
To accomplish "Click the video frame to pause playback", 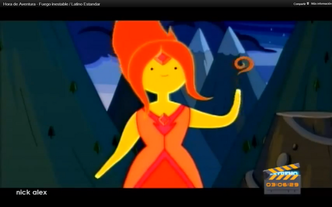I will click(166, 104).
